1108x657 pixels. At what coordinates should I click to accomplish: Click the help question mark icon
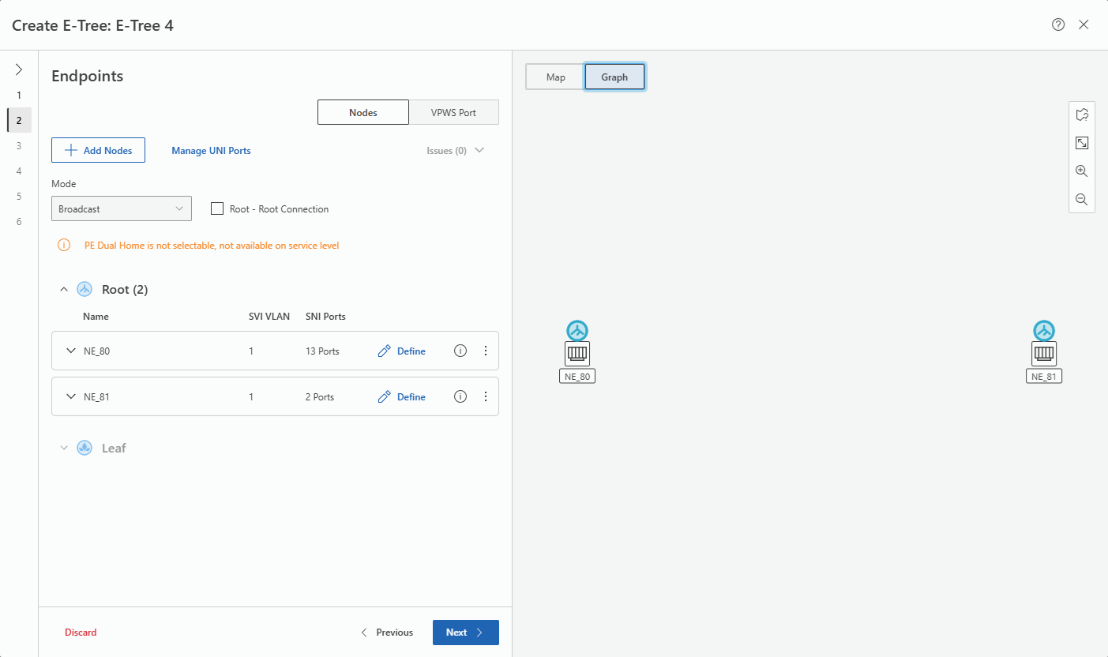(x=1058, y=24)
